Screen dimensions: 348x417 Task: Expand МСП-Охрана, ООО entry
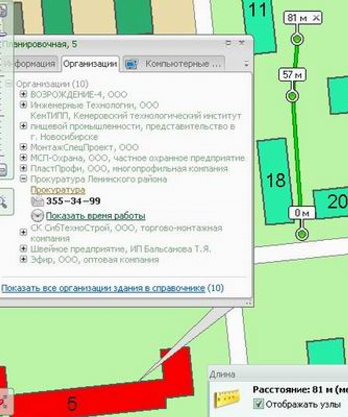23,158
